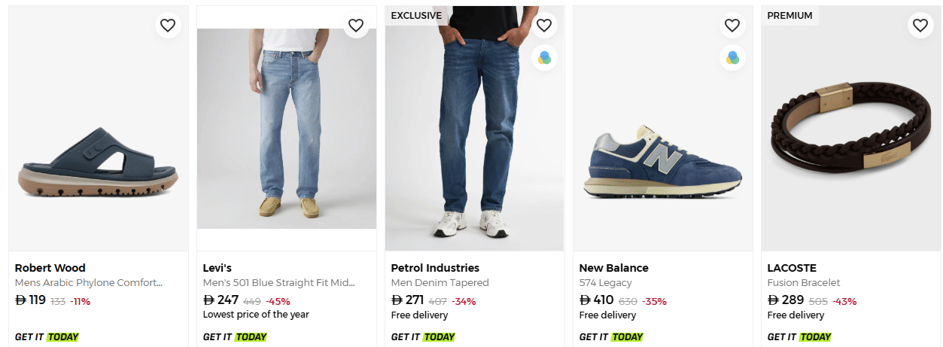Click the EXCLUSIVE badge on jeans

416,16
